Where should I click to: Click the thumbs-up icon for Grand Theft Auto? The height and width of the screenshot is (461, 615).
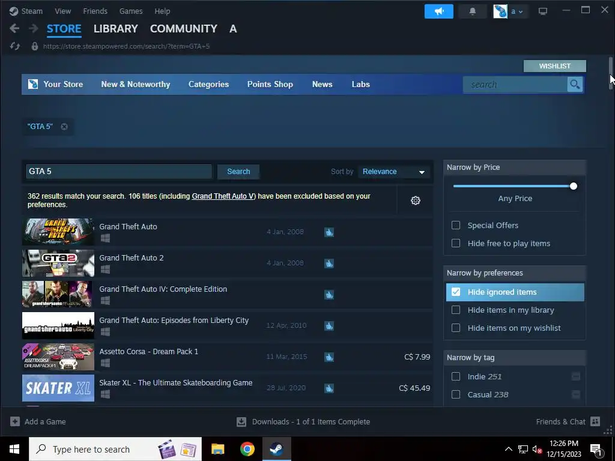point(329,232)
